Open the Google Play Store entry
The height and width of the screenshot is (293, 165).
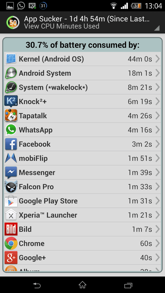click(82, 201)
